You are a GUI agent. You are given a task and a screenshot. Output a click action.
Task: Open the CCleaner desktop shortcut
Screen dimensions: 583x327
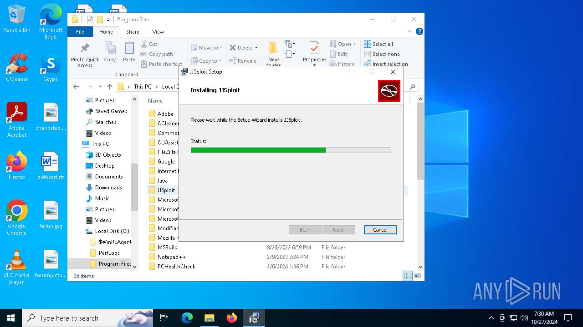(x=17, y=68)
